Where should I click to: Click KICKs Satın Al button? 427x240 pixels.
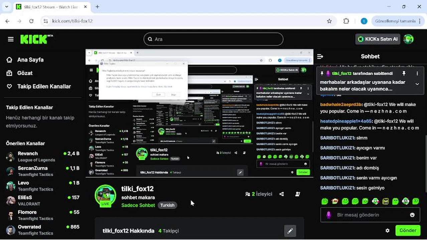point(378,39)
